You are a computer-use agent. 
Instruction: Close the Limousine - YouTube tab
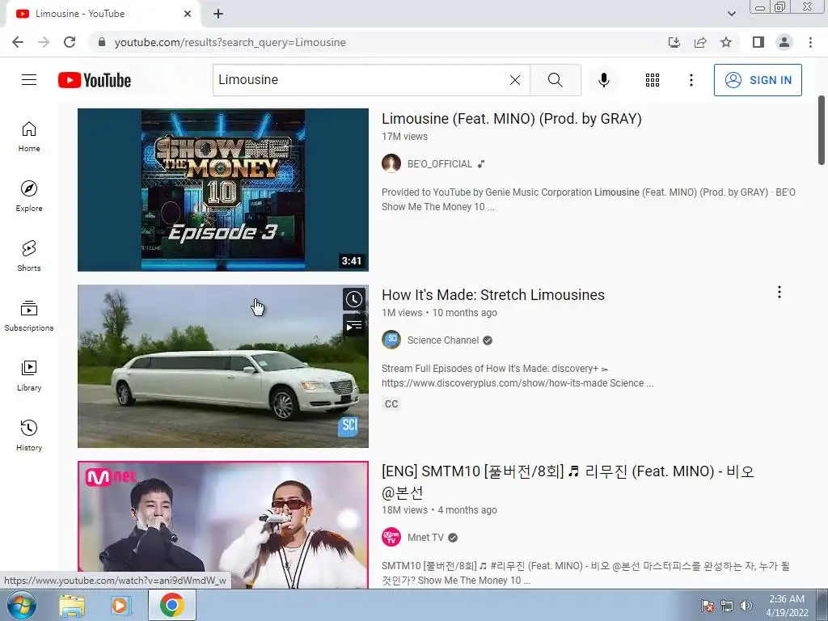point(188,14)
